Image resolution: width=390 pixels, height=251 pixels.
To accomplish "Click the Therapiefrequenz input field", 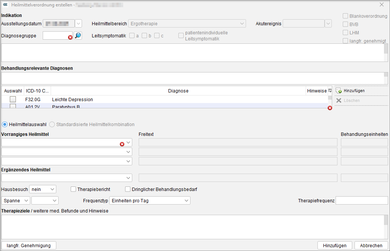I will pos(362,200).
